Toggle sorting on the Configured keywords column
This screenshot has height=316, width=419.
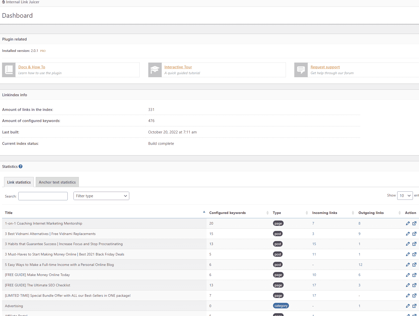(x=267, y=213)
